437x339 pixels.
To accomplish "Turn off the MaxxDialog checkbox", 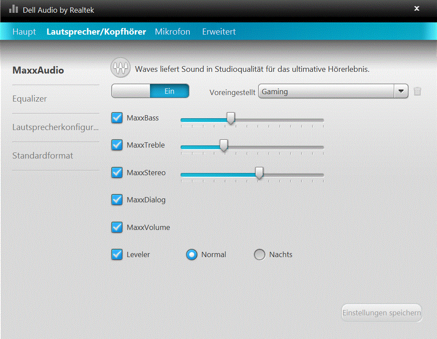I will 117,200.
